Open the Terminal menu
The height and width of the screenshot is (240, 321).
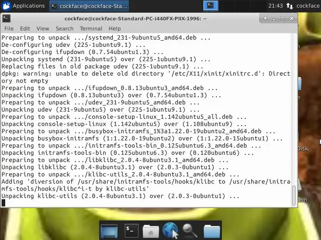91,28
